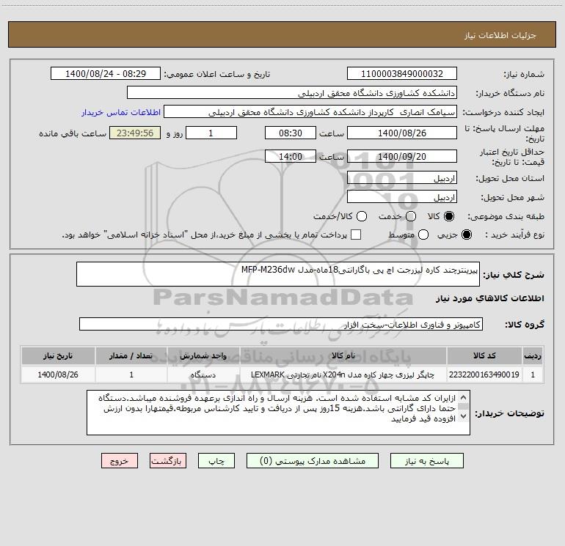Click the چاپ print button
Screen dimensions: 565x546
tap(216, 461)
